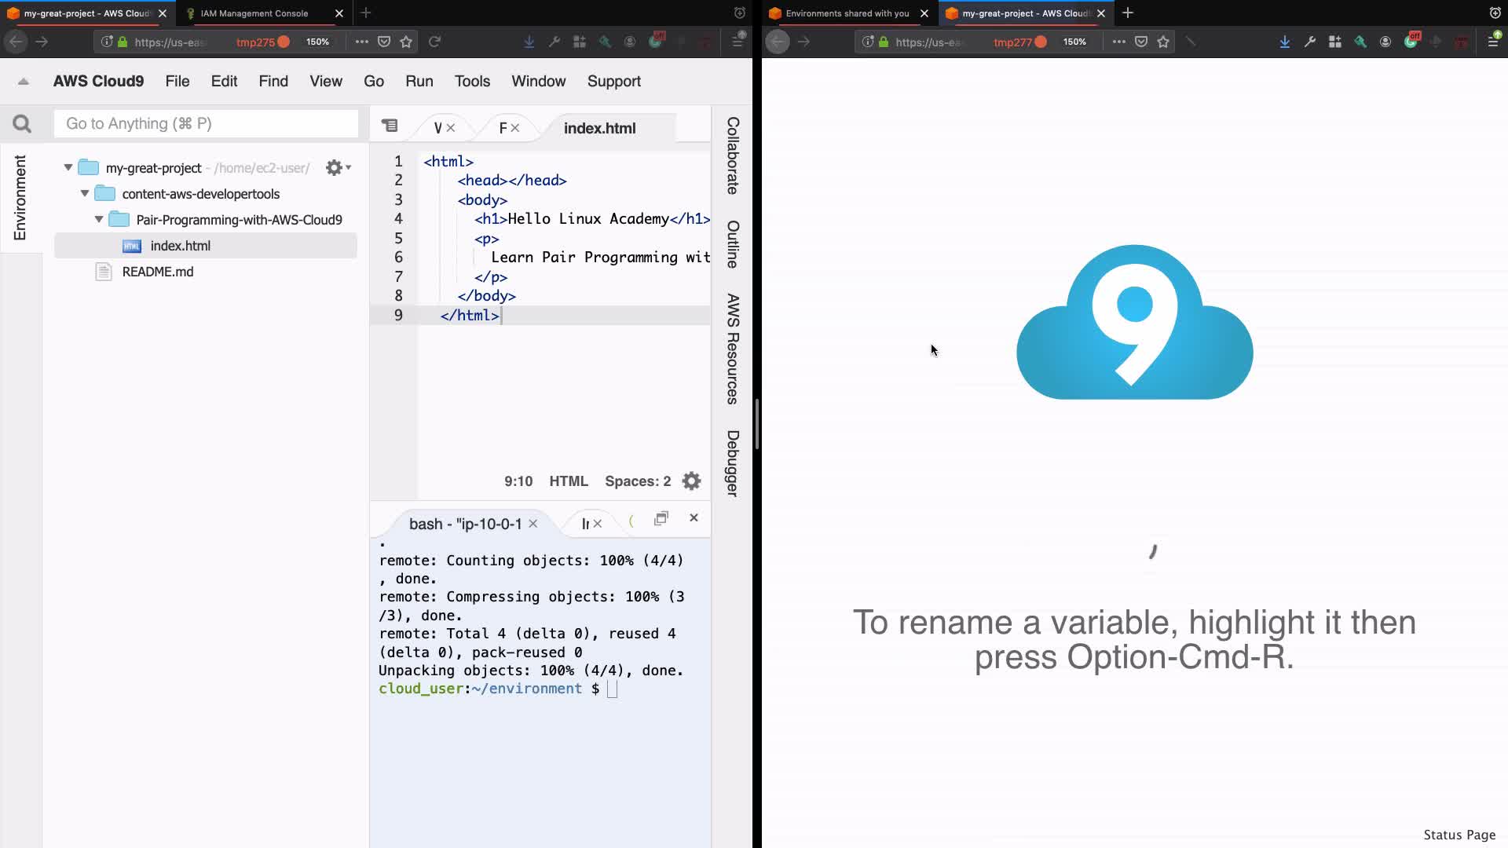Maximize the terminal panel icon
Image resolution: width=1508 pixels, height=848 pixels.
click(661, 518)
